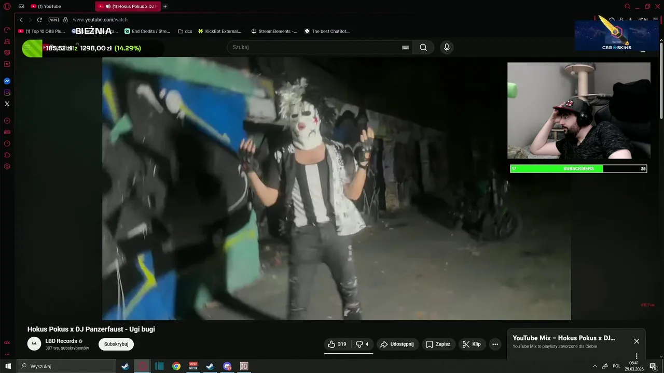Create a clip with Klip button
Screen dimensions: 664x373
click(x=472, y=344)
